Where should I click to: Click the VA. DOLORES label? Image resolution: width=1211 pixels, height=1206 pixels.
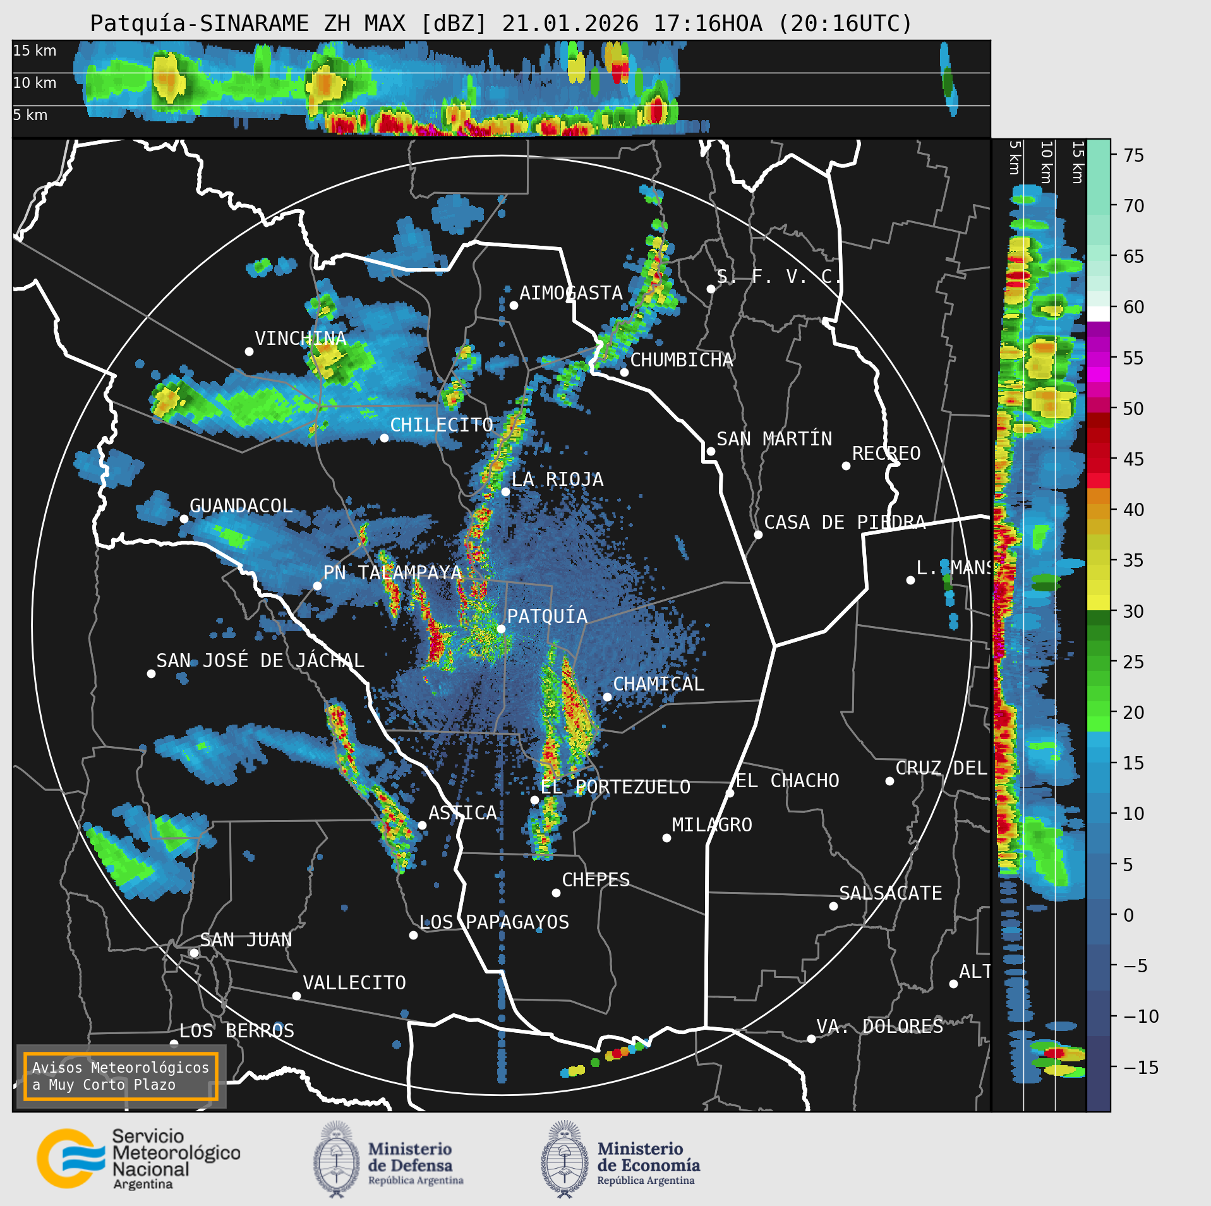click(x=880, y=1027)
